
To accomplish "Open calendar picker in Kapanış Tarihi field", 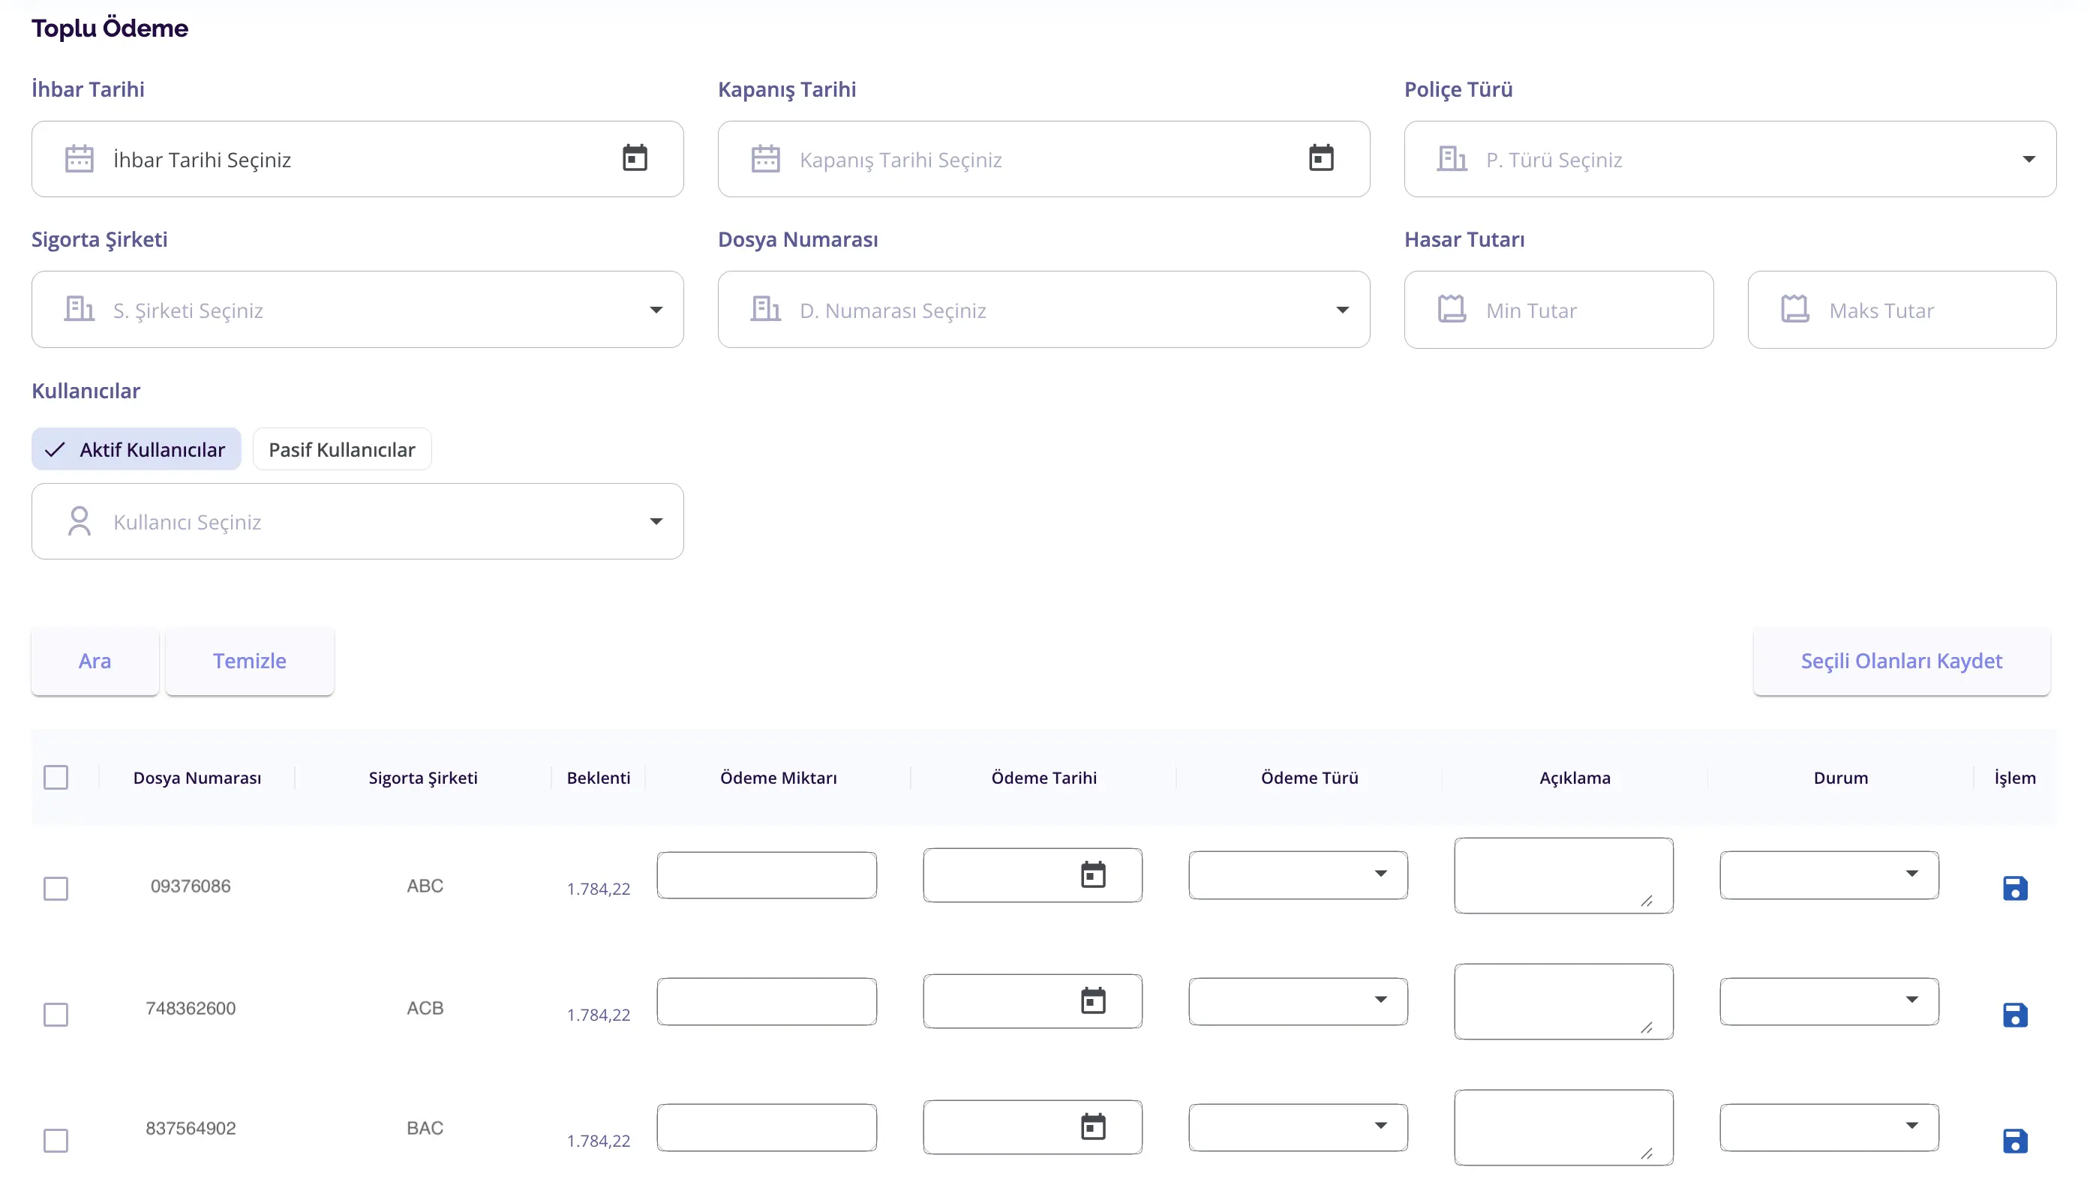I will click(x=1320, y=157).
